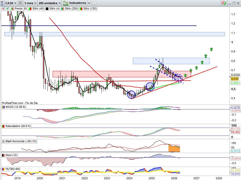The image size is (241, 180).
Task: Click the FILTRO RSI indicator icon
Action: coord(3,169)
